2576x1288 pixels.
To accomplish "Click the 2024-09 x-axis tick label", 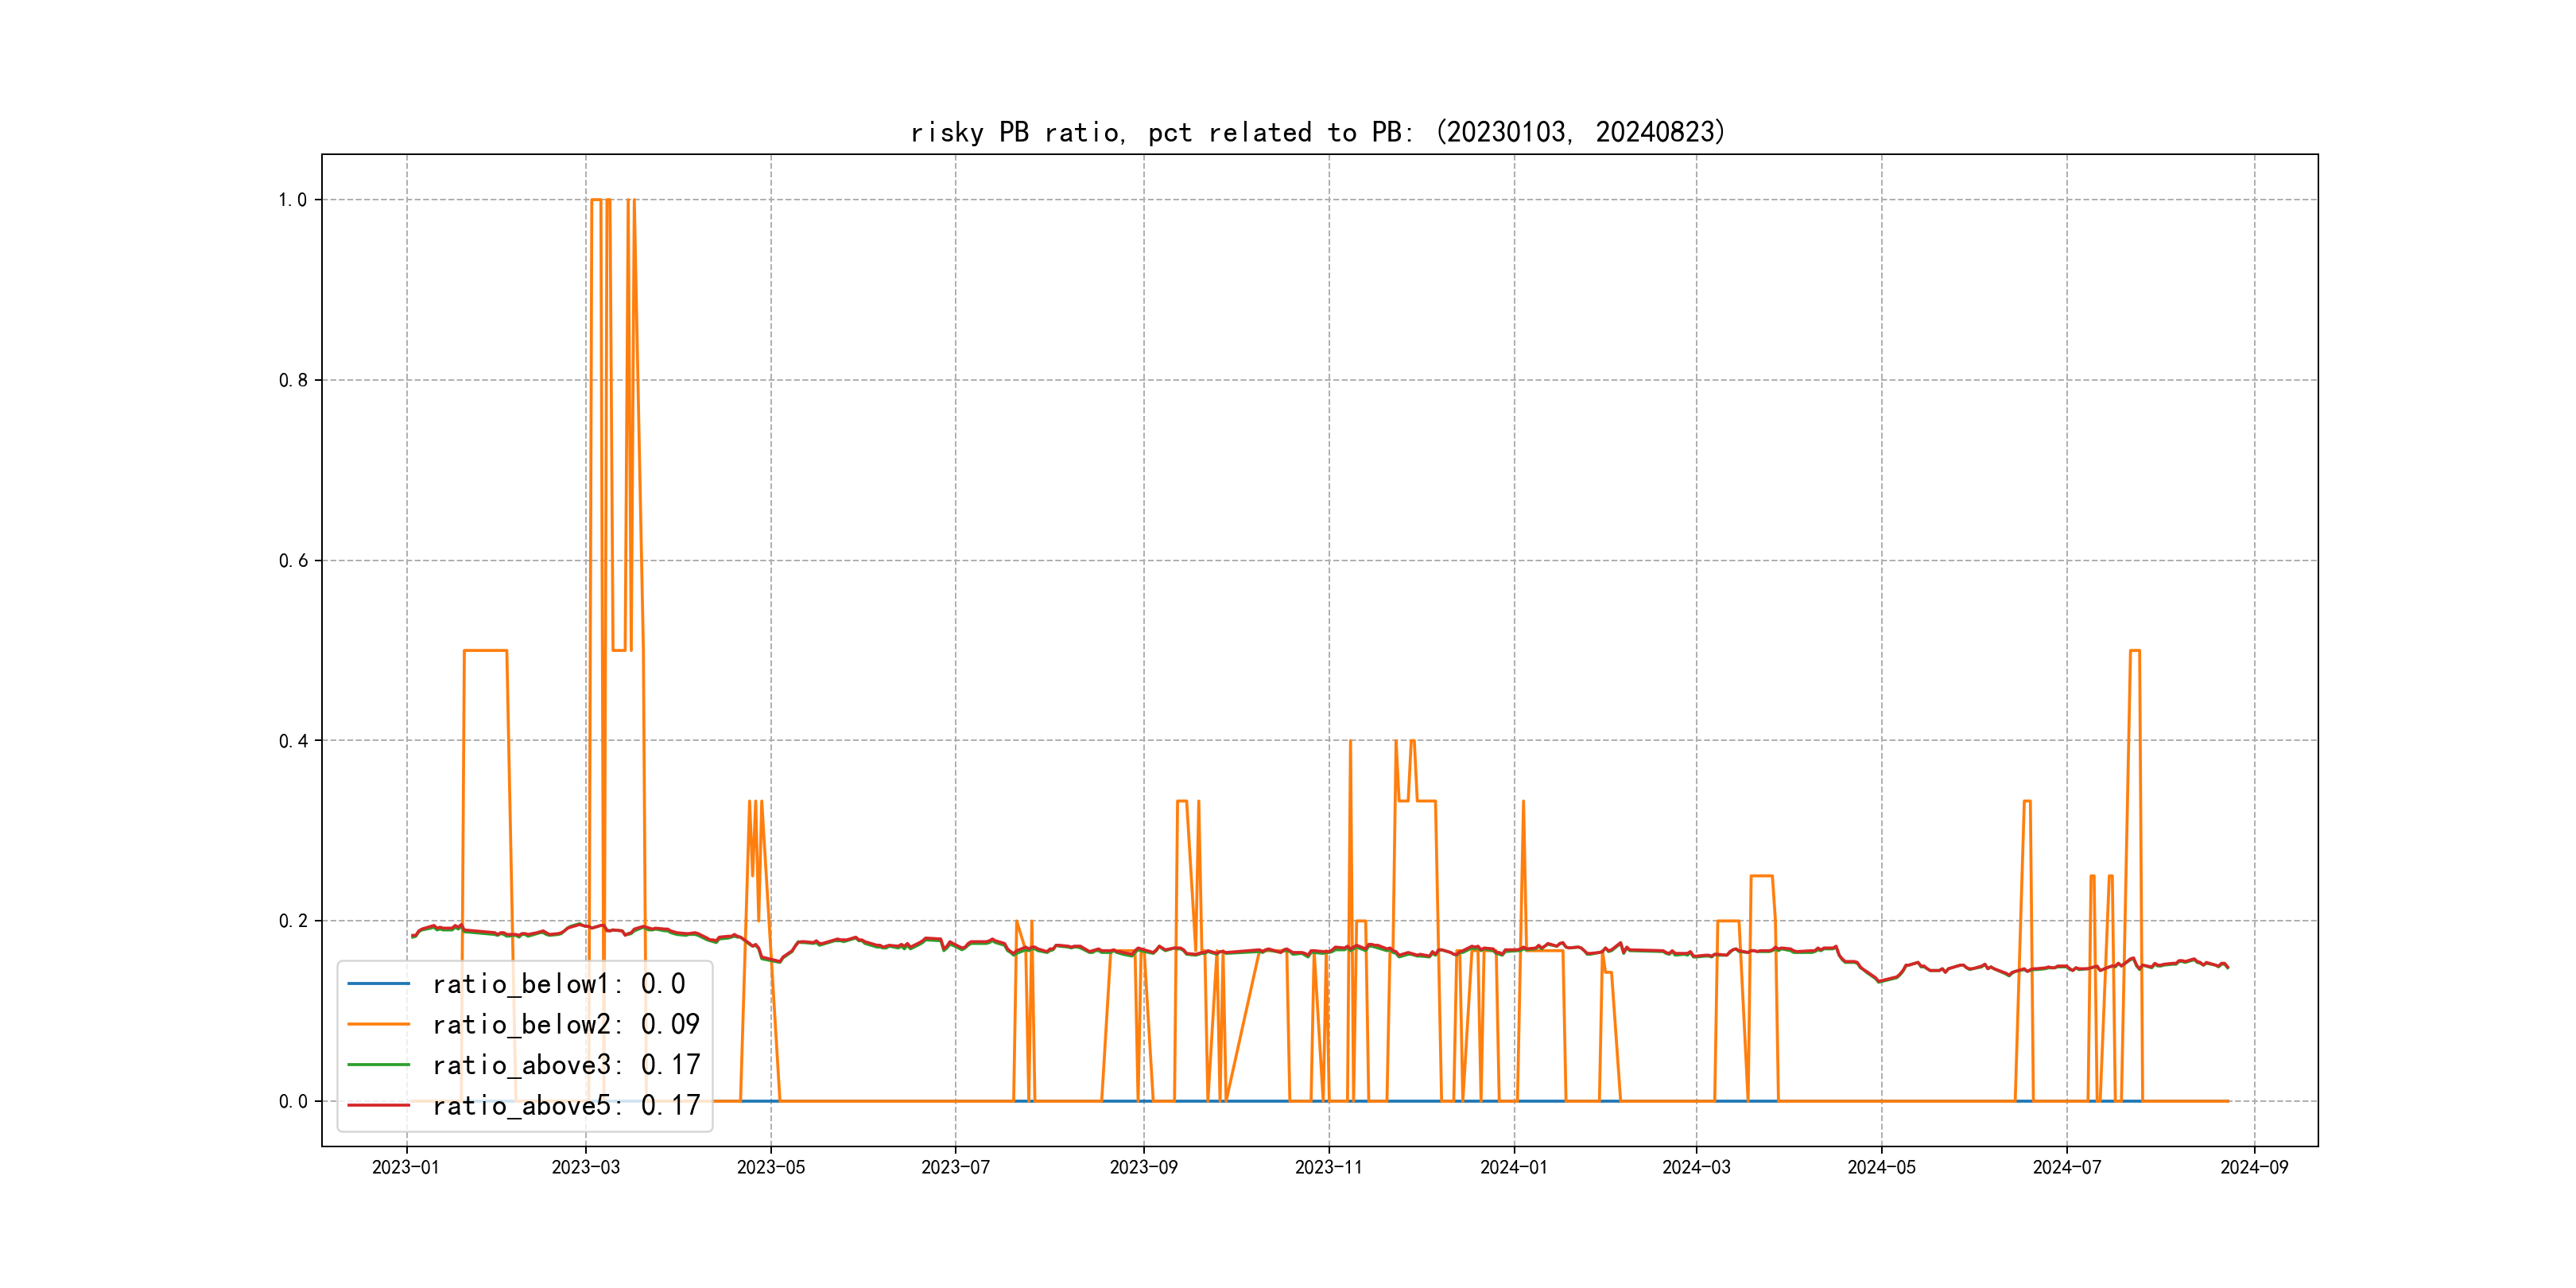I will click(2253, 1168).
